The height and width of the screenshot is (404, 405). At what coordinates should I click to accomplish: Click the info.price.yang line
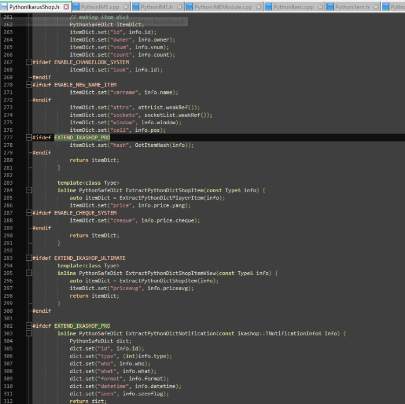coord(130,205)
